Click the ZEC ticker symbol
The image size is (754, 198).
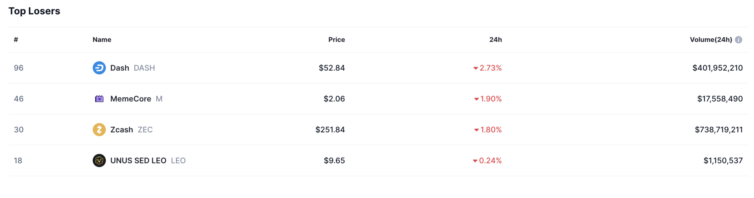pos(145,130)
